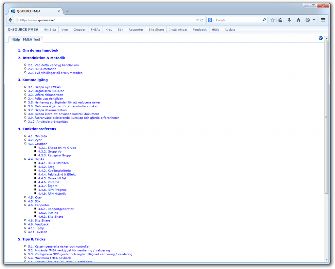Click the Q-SOURCE FMEA logo menu item
335x269 pixels.
click(x=23, y=29)
